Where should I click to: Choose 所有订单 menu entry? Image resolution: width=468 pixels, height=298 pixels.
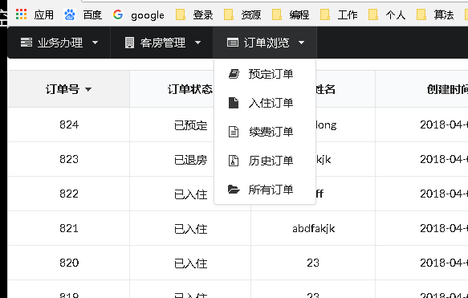click(265, 190)
